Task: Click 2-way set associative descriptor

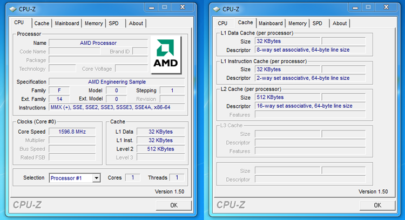Action: tap(310, 78)
